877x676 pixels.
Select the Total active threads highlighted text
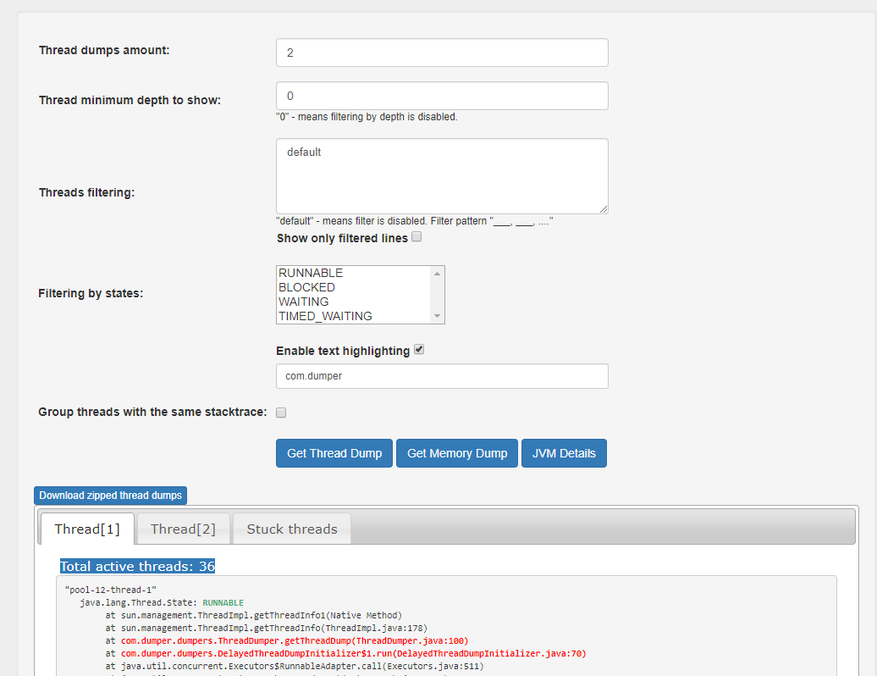coord(137,566)
